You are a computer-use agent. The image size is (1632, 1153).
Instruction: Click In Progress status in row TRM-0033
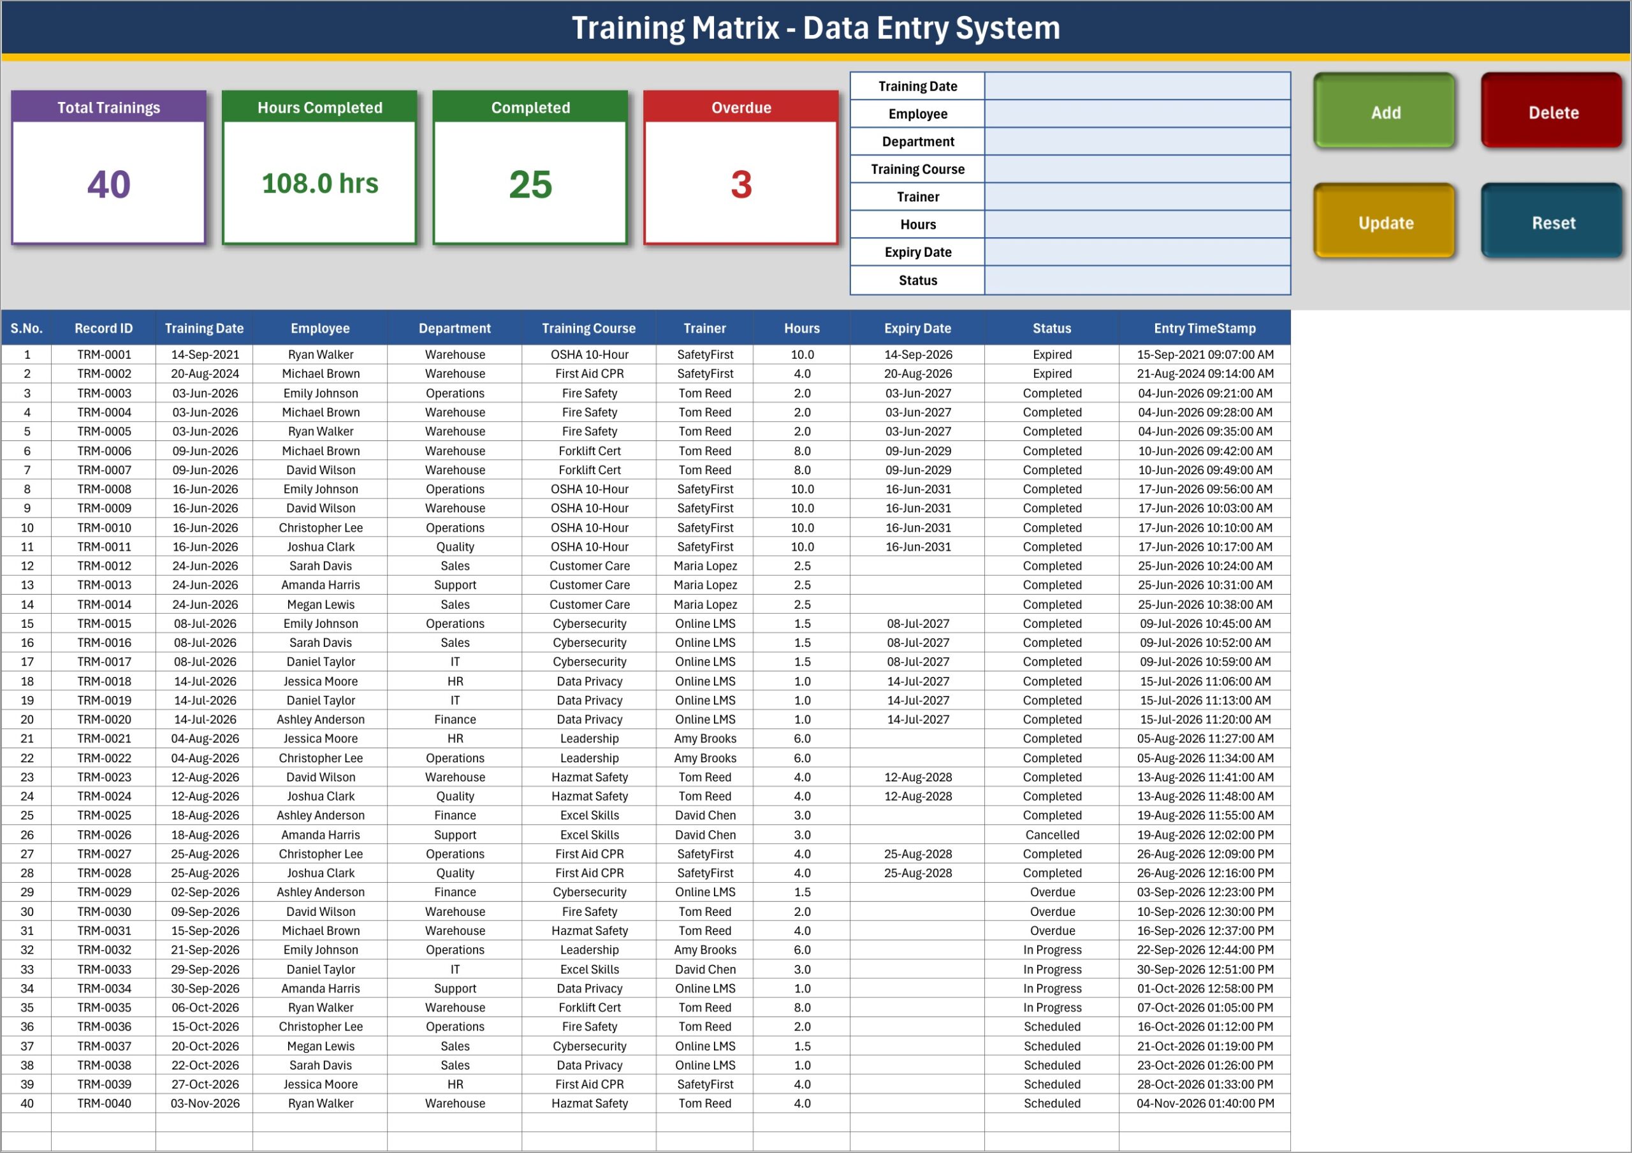pos(1052,969)
